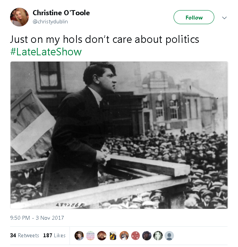Enlarge the black-and-white speech photo
This screenshot has width=238, height=247.
point(119,135)
